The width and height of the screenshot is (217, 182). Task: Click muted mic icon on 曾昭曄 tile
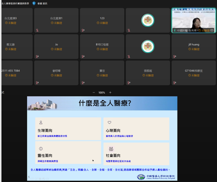click(38, 83)
